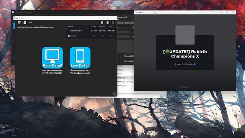This screenshot has width=245, height=138.
Task: Switch Explorer to details view icon
Action: tap(162, 96)
